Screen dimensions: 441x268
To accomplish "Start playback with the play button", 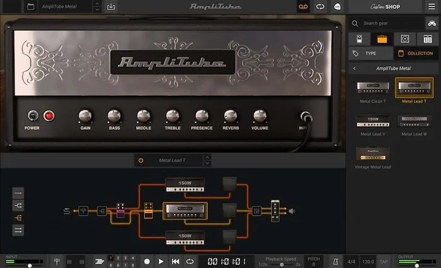I will (x=161, y=262).
